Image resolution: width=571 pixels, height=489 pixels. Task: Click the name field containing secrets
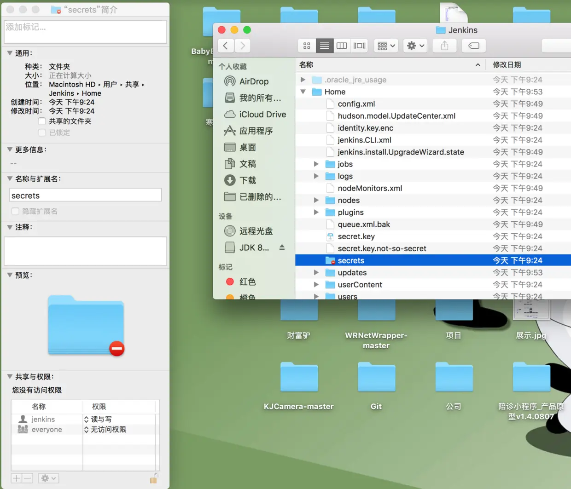tap(85, 195)
